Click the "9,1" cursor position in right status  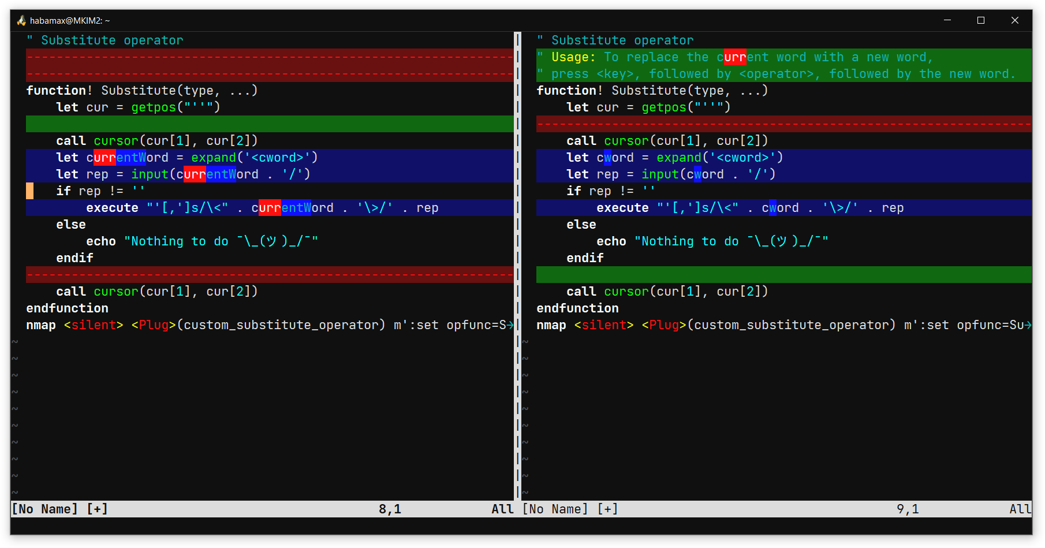click(x=908, y=509)
